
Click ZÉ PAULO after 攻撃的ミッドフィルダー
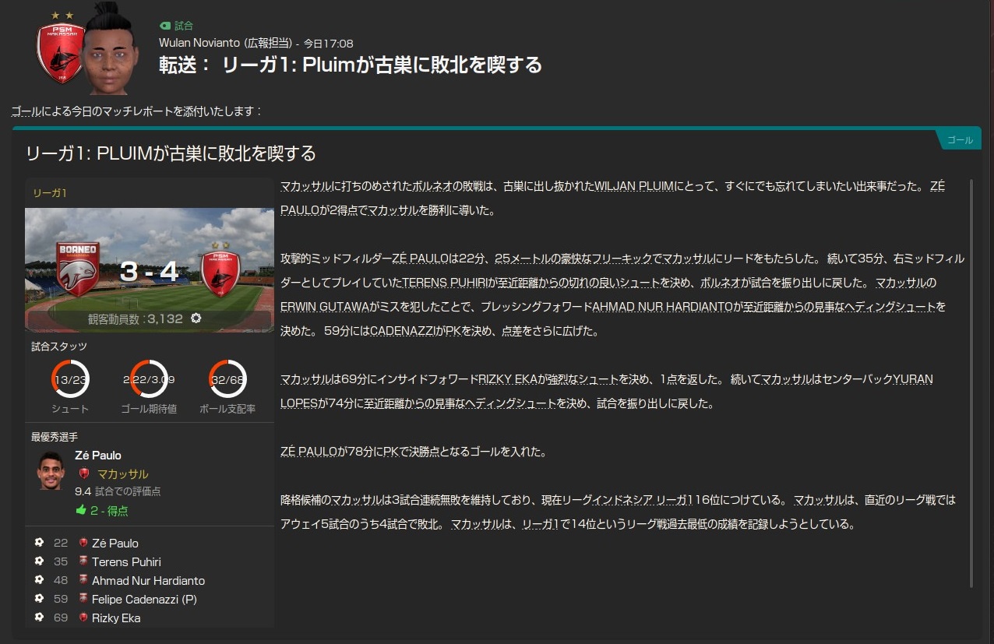coord(421,259)
